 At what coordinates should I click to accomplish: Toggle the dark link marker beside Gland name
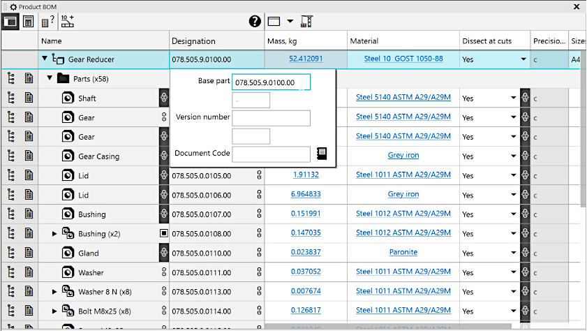point(164,253)
